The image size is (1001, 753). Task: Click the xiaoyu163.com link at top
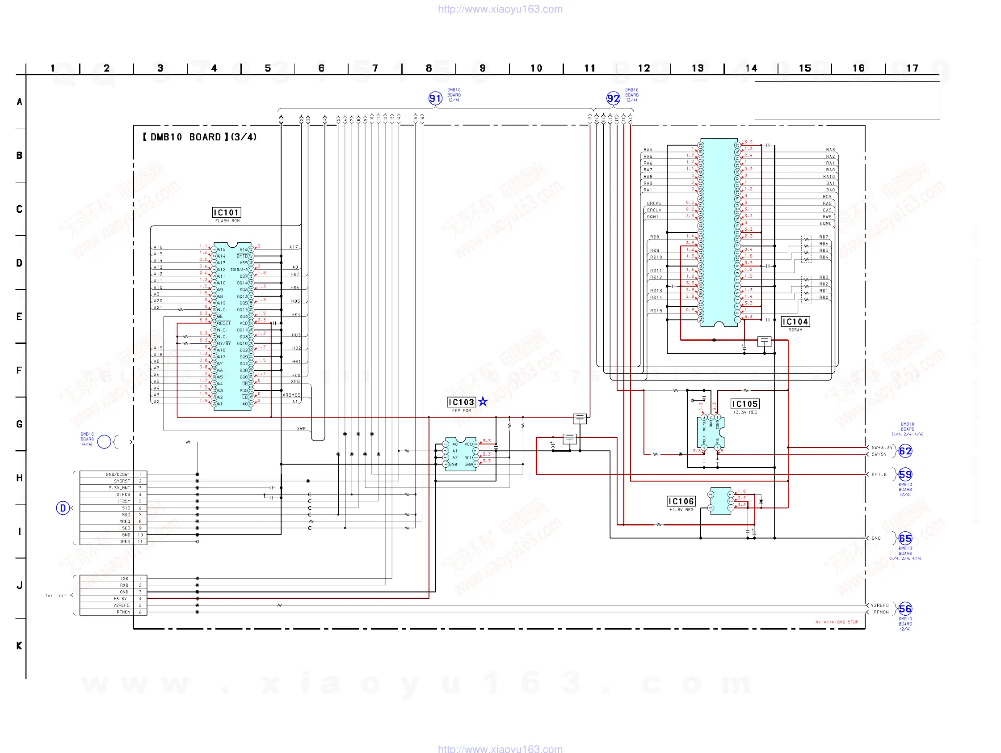[x=500, y=9]
